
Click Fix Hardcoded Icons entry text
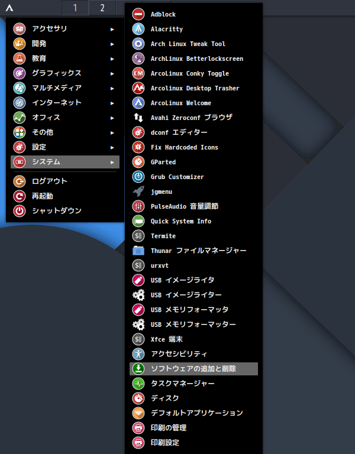click(x=185, y=147)
